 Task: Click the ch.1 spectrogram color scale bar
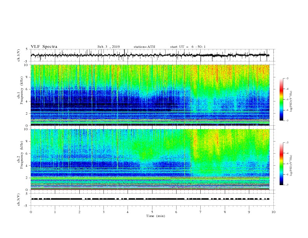point(282,100)
